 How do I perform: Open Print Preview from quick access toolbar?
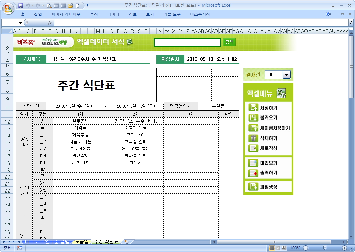[49, 6]
